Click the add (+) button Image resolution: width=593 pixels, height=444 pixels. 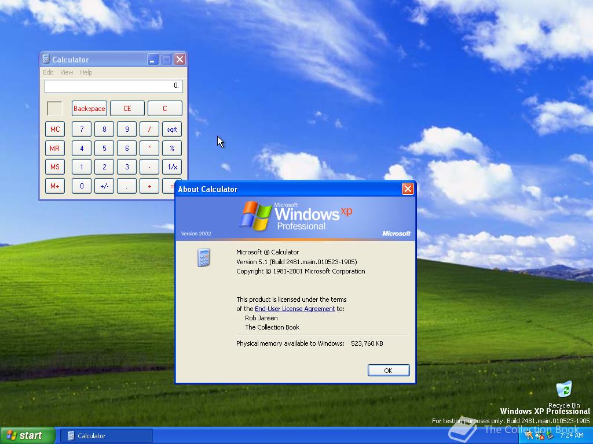pyautogui.click(x=149, y=186)
